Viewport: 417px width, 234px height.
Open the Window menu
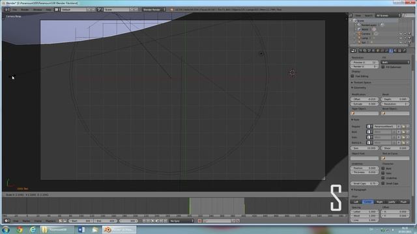point(38,10)
